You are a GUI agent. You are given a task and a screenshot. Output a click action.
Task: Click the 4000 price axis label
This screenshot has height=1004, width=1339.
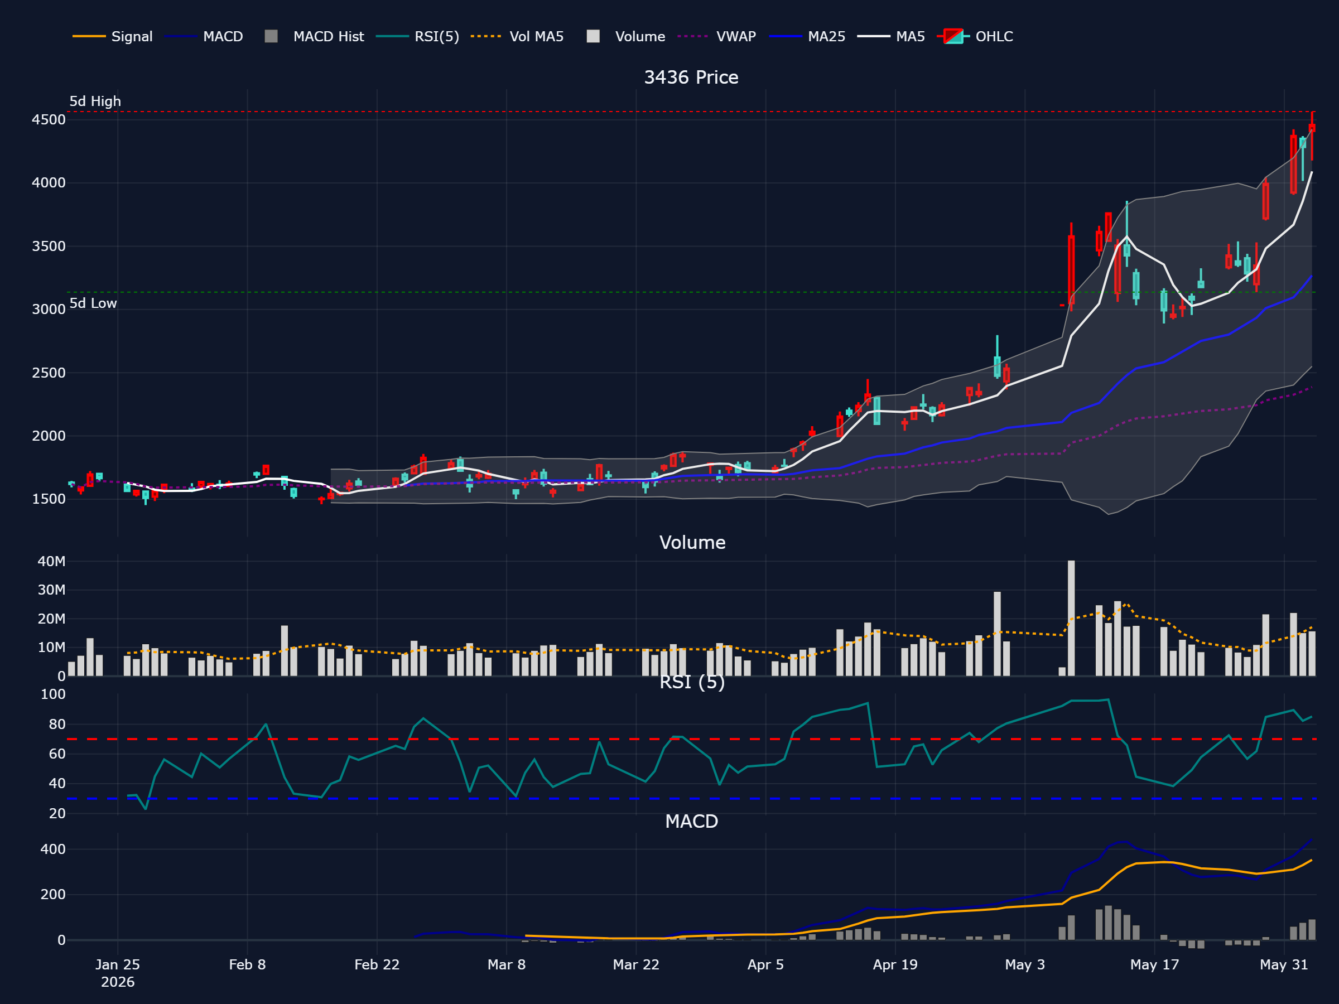49,183
